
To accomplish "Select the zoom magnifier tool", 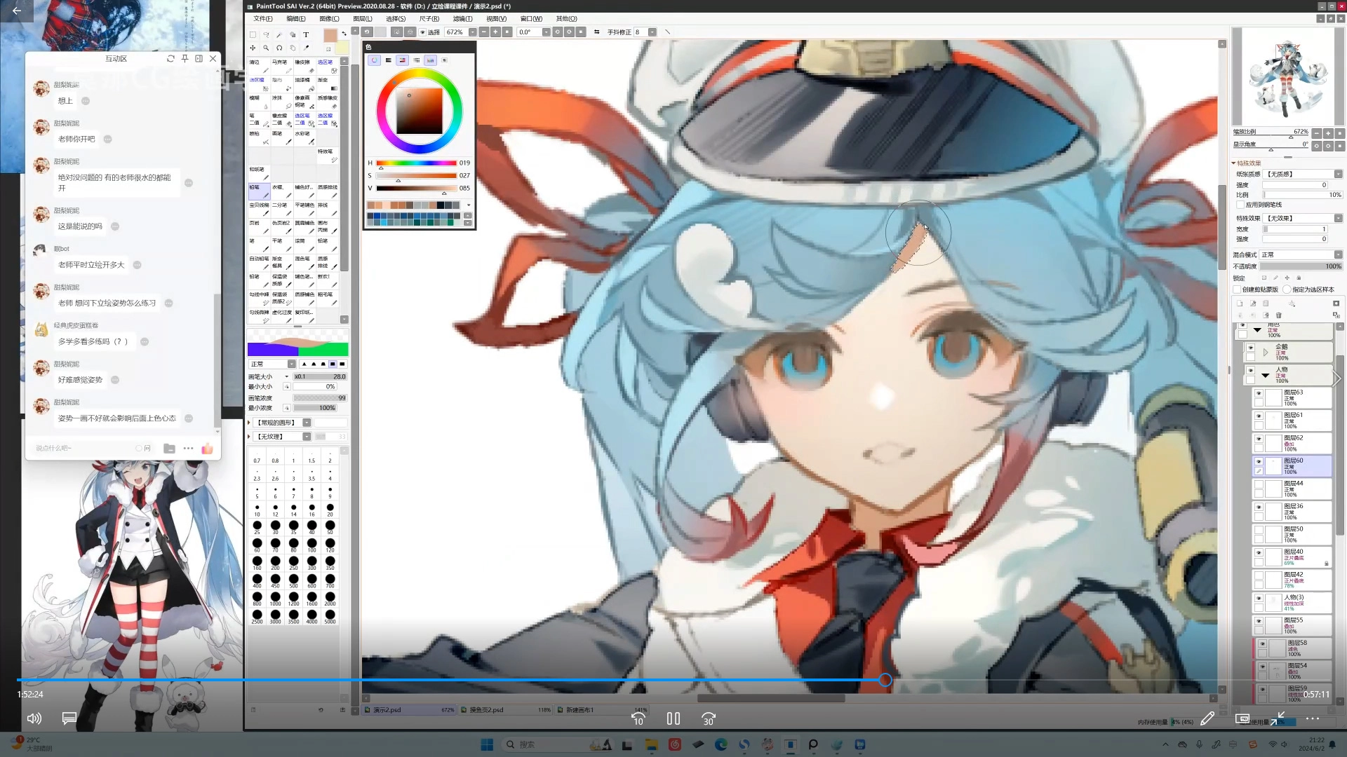I will pos(266,48).
